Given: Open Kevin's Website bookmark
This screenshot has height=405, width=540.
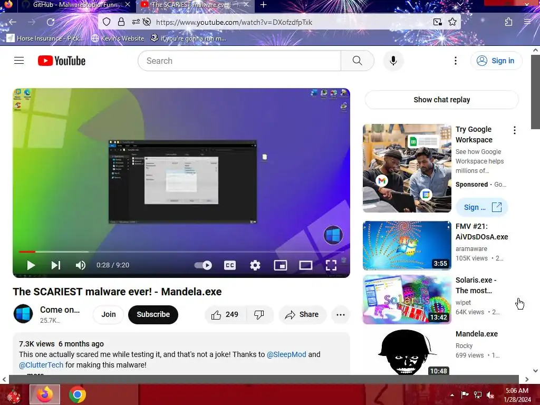Looking at the screenshot, I should point(118,38).
